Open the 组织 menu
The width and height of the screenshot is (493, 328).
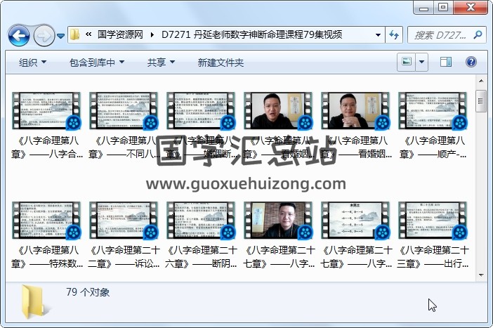point(33,63)
